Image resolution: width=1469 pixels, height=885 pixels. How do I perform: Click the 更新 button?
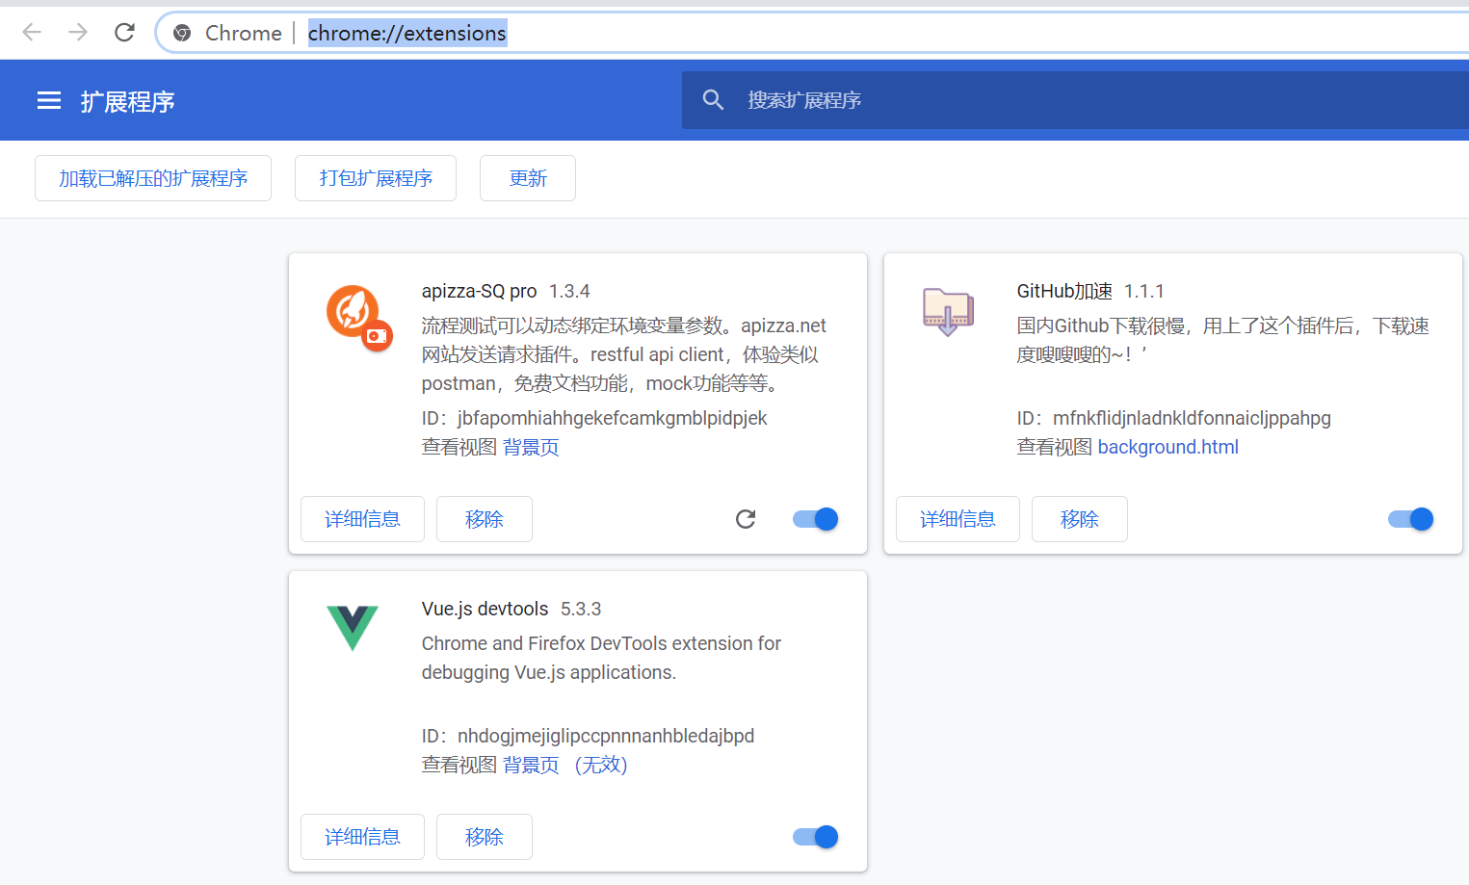pyautogui.click(x=528, y=178)
